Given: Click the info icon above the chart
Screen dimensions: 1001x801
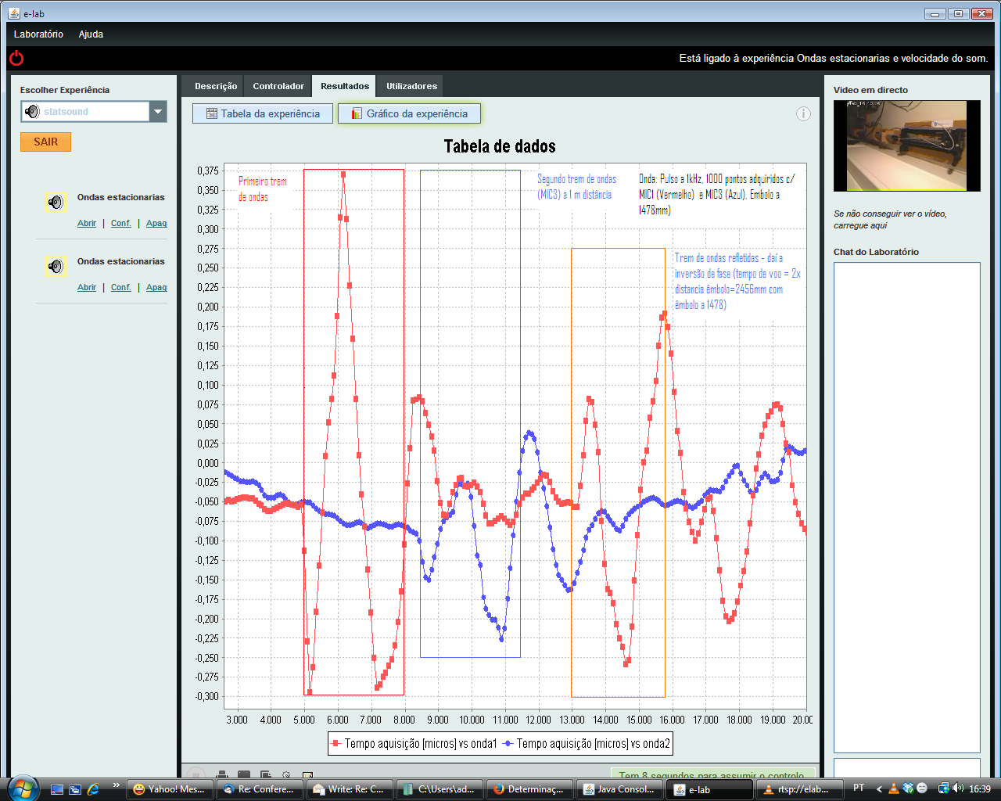Looking at the screenshot, I should click(x=803, y=113).
